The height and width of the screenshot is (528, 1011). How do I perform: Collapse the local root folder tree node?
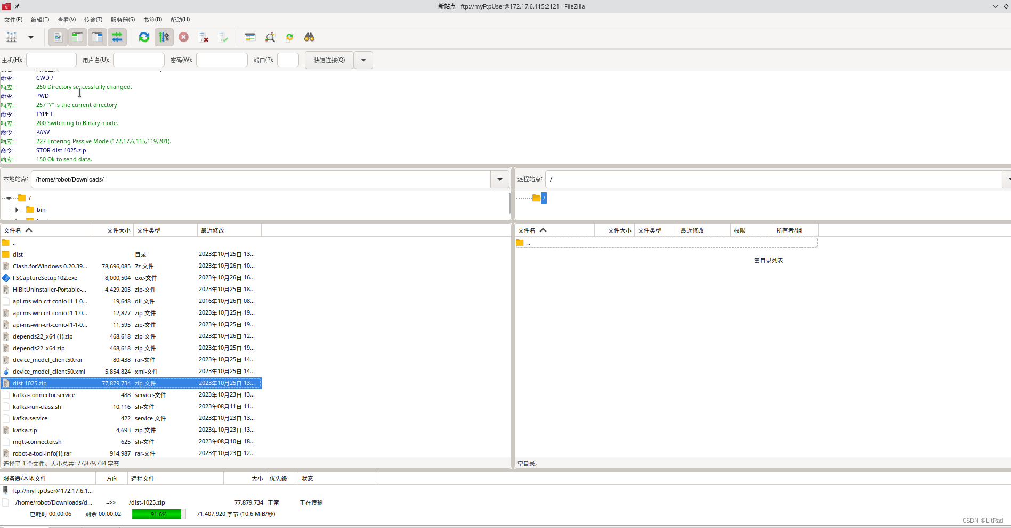pyautogui.click(x=9, y=198)
